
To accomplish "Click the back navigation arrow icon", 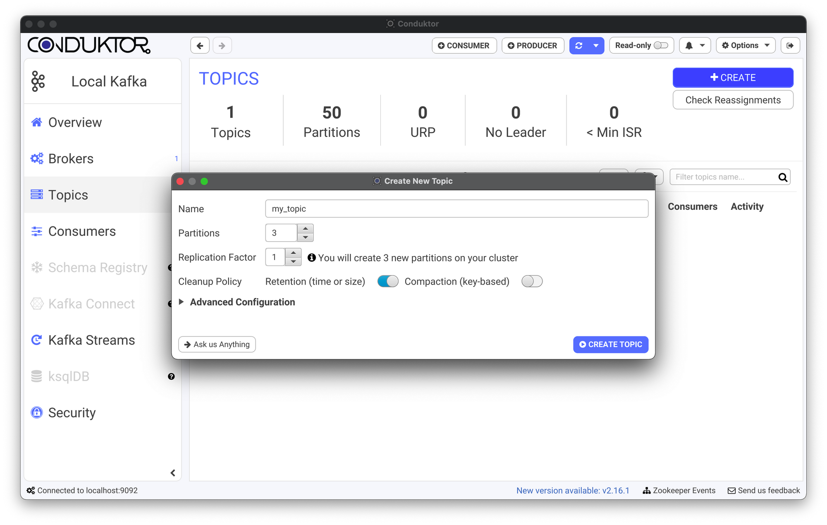I will (x=200, y=46).
